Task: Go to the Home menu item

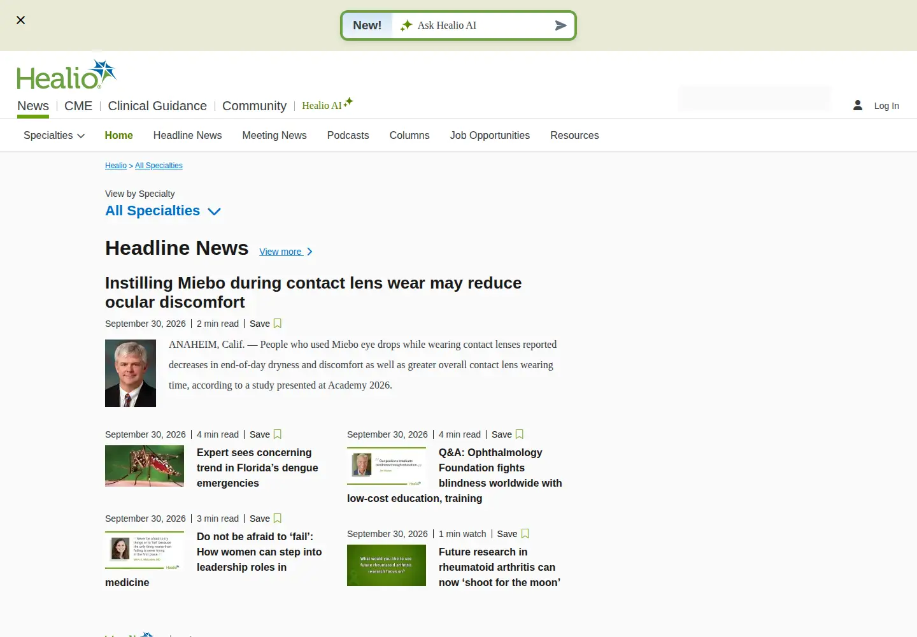Action: coord(118,136)
